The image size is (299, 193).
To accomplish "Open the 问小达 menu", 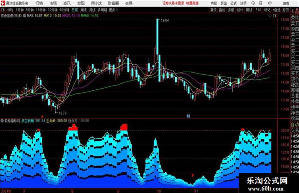I will tap(96, 3).
